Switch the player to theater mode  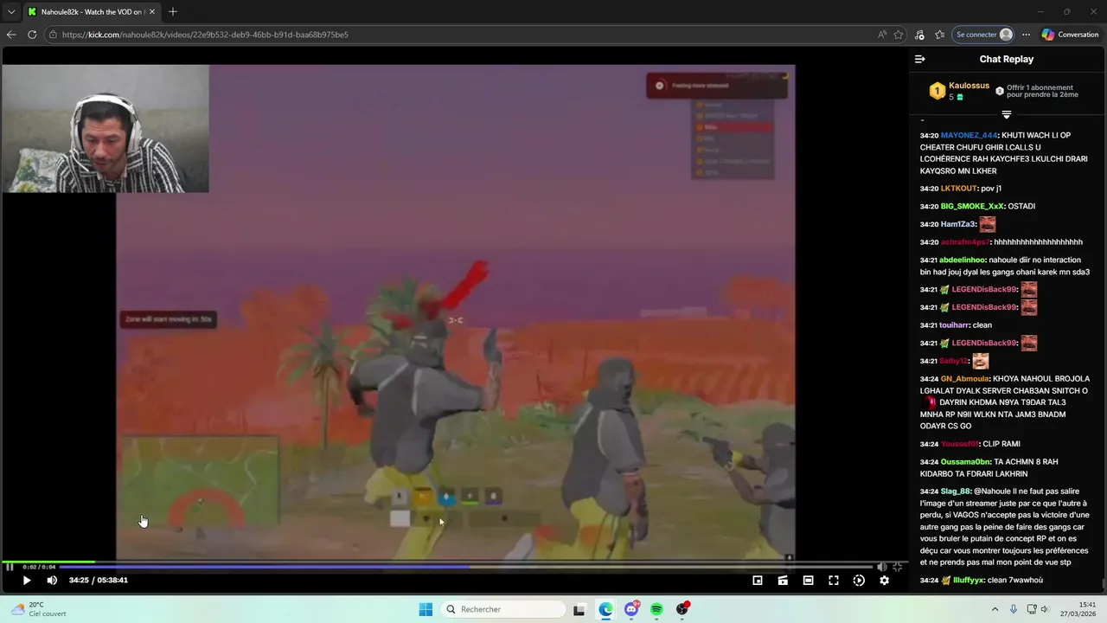point(808,581)
